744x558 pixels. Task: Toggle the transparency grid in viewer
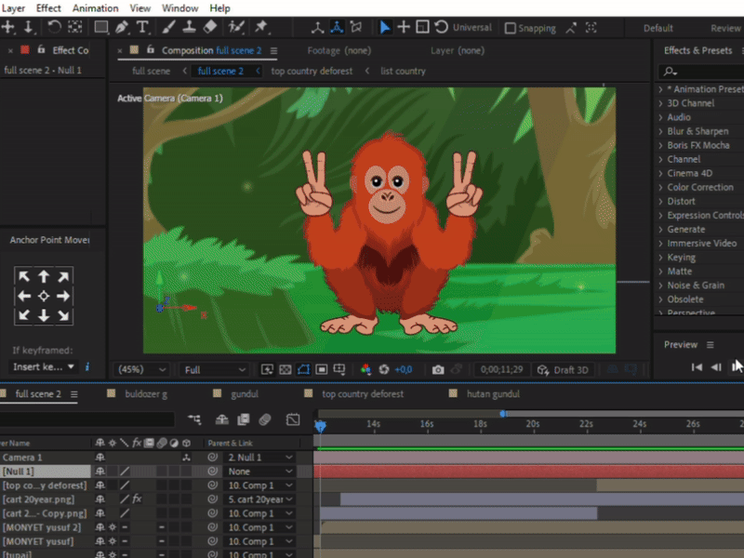286,369
